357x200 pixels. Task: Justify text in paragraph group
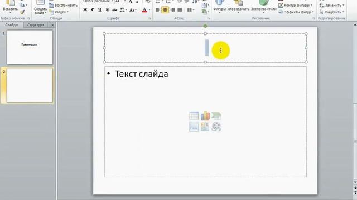[180, 10]
